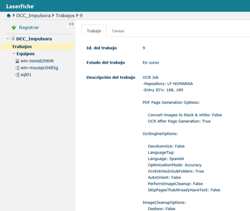The height and width of the screenshot is (211, 250).
Task: Click the win-muuspc0485g machine icon
Action: pyautogui.click(x=17, y=68)
